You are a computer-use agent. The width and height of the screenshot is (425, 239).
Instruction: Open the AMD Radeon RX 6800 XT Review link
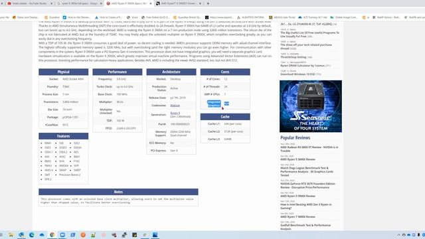[x=309, y=149]
